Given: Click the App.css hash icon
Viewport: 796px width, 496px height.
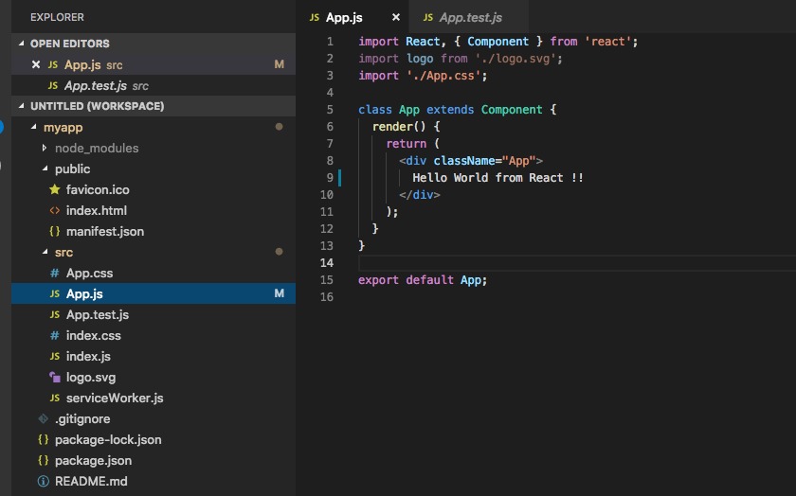Looking at the screenshot, I should click(55, 274).
